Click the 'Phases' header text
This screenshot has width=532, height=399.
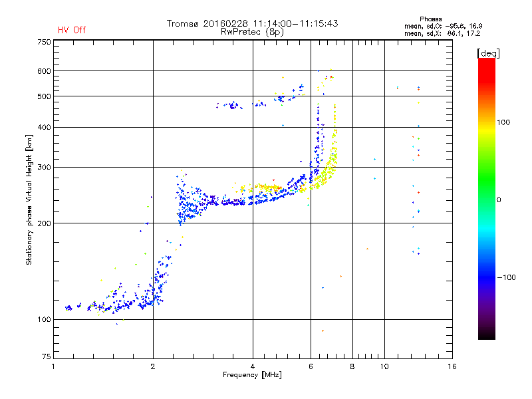click(430, 19)
